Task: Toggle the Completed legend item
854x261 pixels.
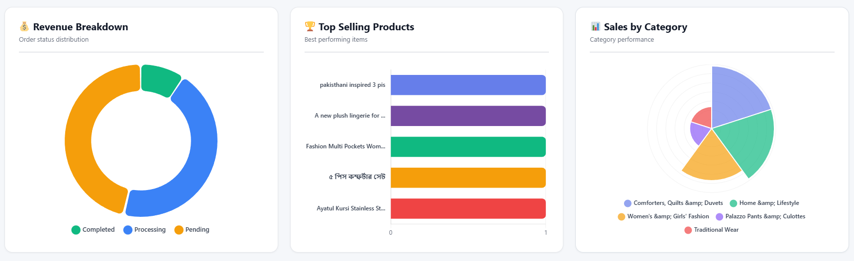Action: pyautogui.click(x=93, y=230)
